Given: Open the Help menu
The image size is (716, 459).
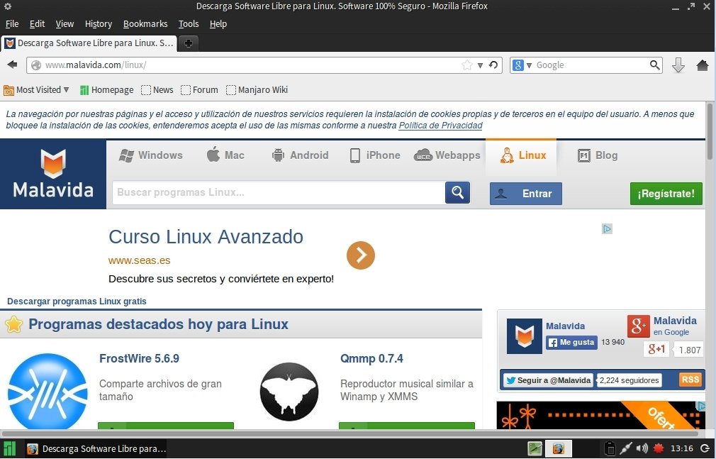Looking at the screenshot, I should pos(218,24).
